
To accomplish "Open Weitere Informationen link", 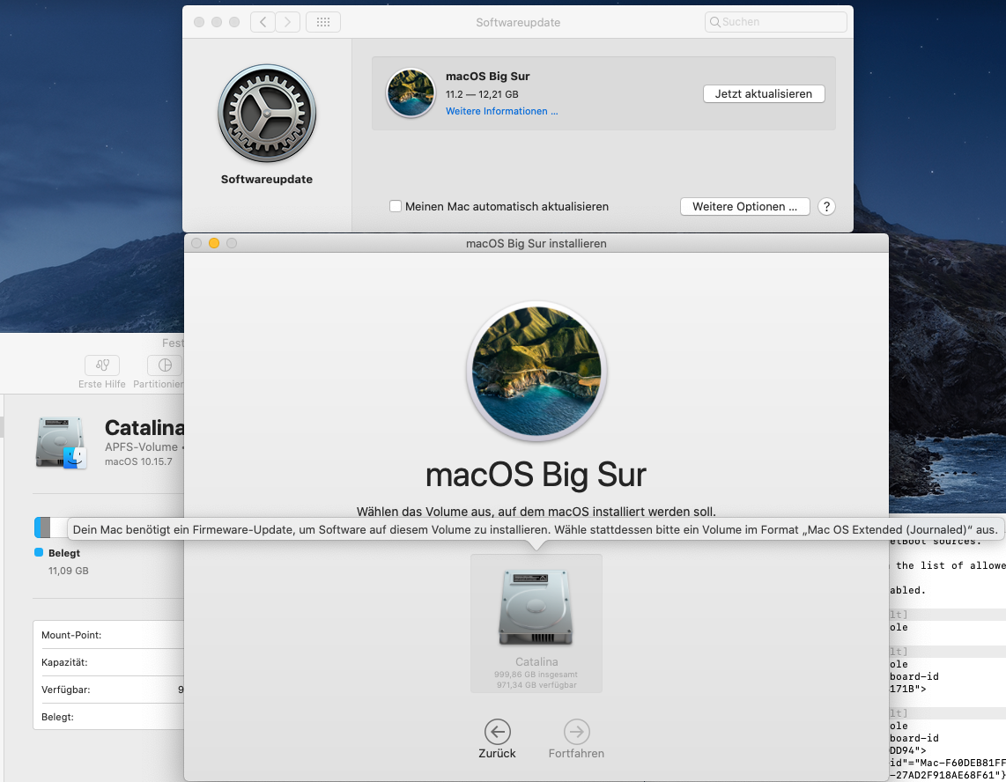I will (502, 111).
